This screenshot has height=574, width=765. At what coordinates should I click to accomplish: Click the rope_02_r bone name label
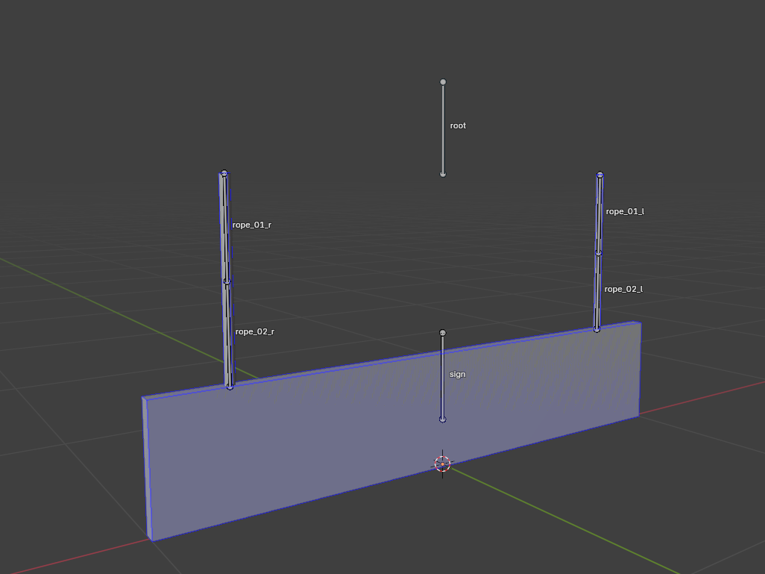255,331
